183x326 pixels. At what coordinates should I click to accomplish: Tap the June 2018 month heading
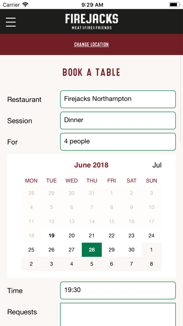(91, 165)
